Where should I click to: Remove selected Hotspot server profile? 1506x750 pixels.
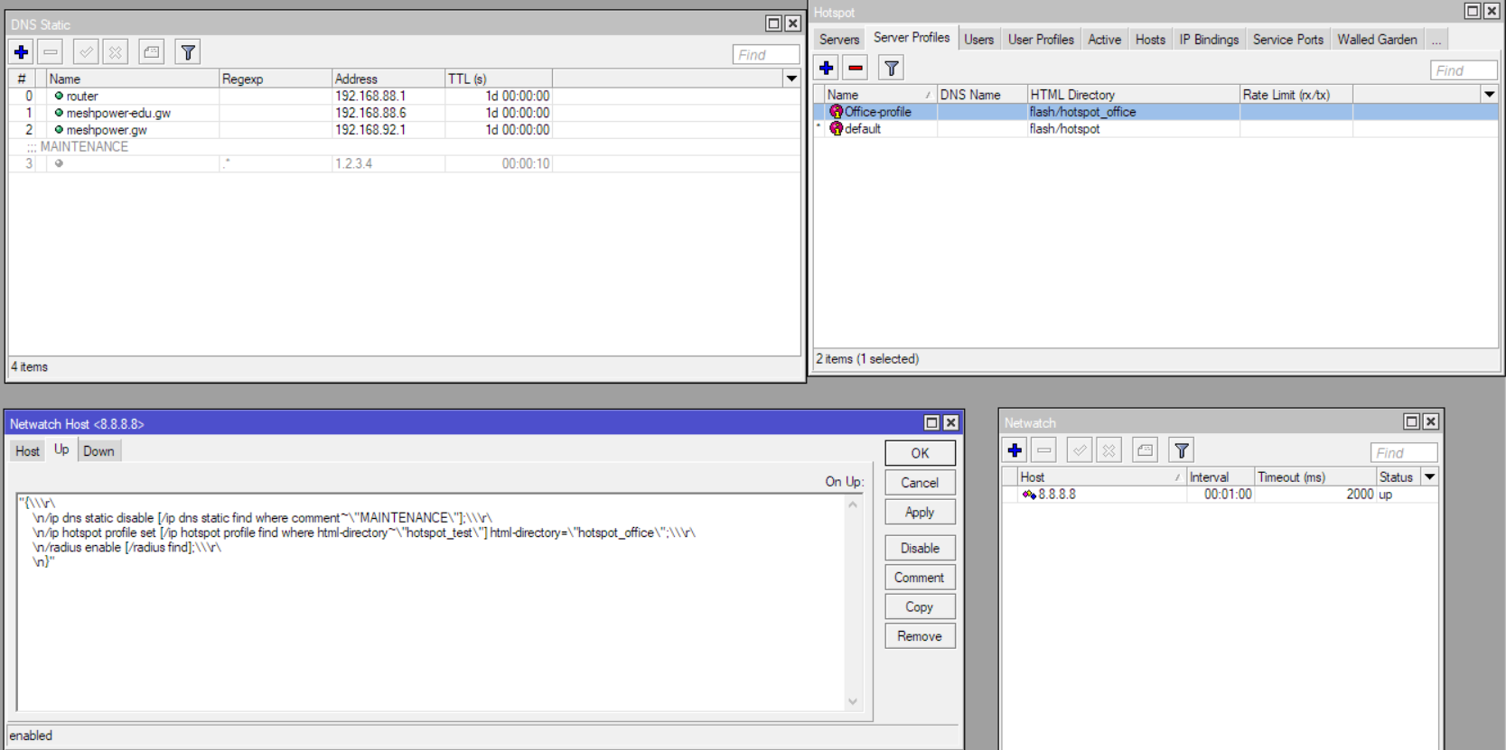tap(855, 68)
